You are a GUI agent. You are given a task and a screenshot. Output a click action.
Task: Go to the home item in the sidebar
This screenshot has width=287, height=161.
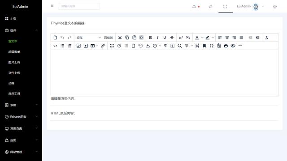(x=21, y=19)
